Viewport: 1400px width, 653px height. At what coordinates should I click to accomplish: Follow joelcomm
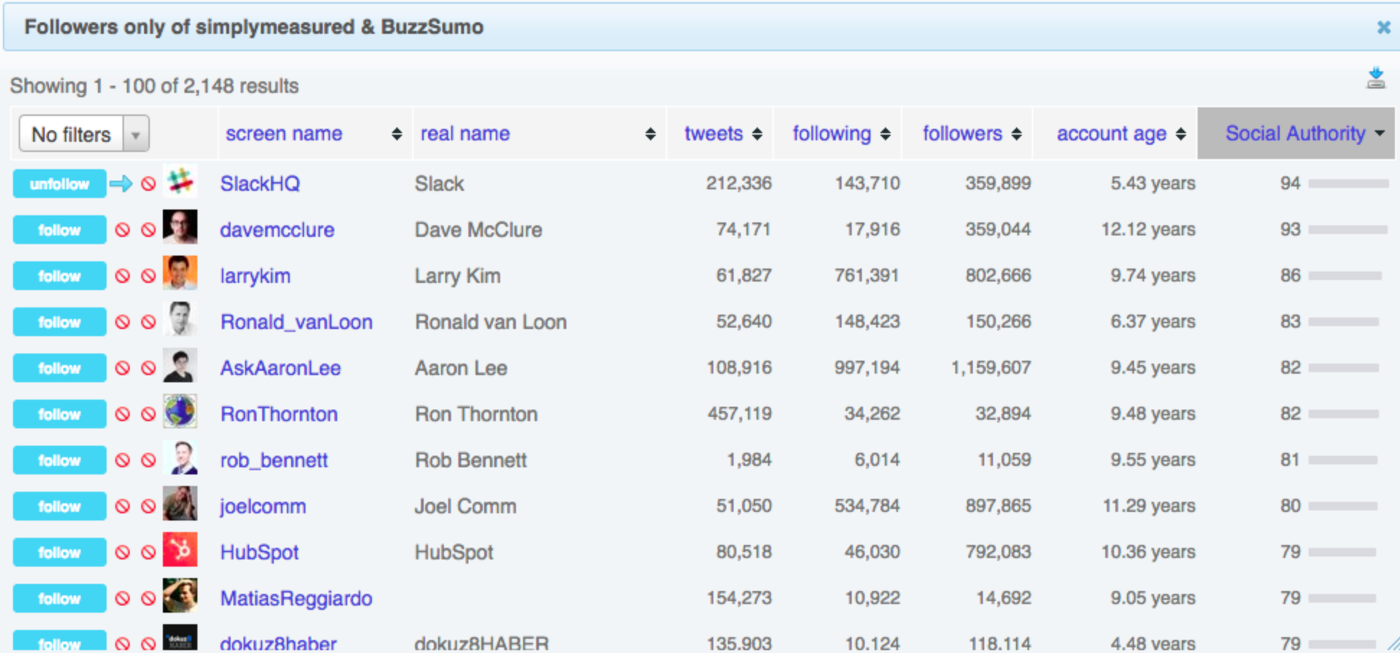point(59,506)
